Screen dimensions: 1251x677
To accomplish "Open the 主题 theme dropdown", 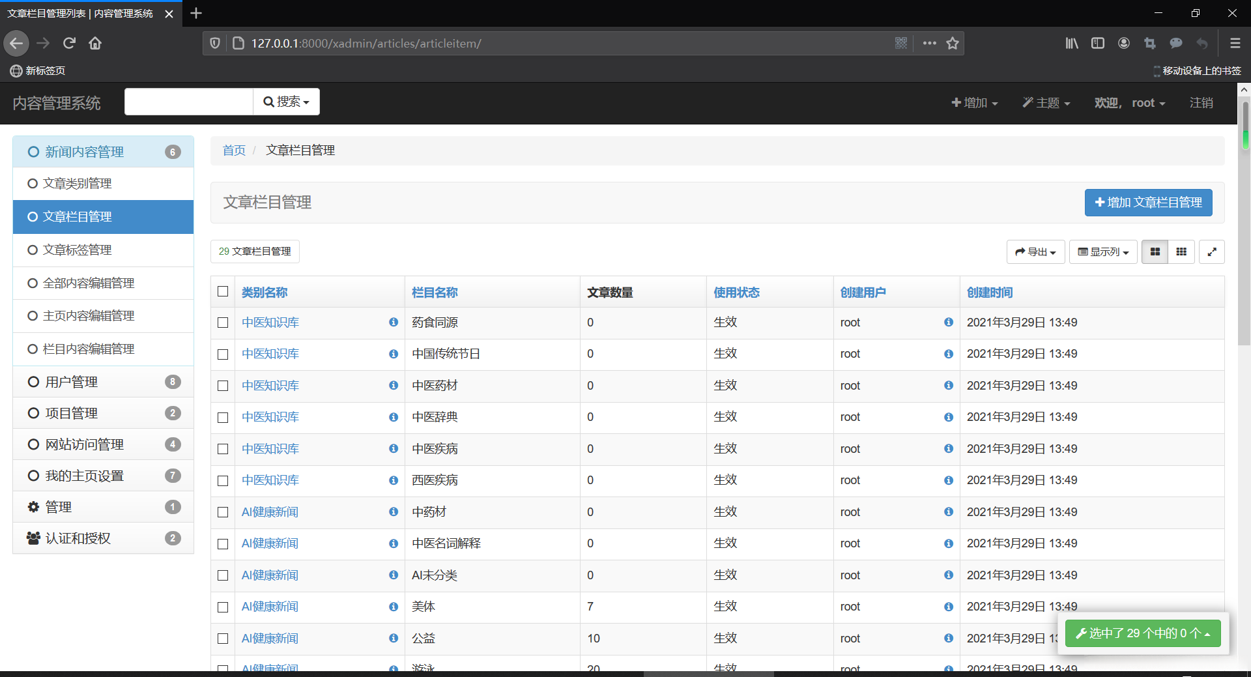I will pyautogui.click(x=1046, y=102).
